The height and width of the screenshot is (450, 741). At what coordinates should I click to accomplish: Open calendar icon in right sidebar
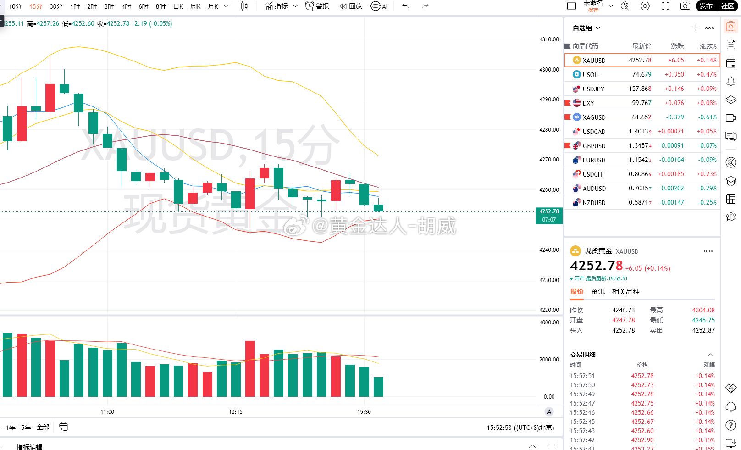coord(731,63)
